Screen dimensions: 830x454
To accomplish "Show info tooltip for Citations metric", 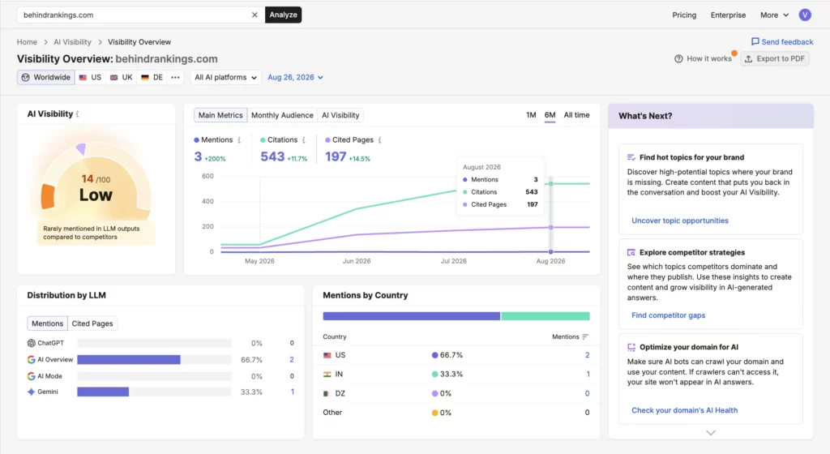I will tap(304, 140).
